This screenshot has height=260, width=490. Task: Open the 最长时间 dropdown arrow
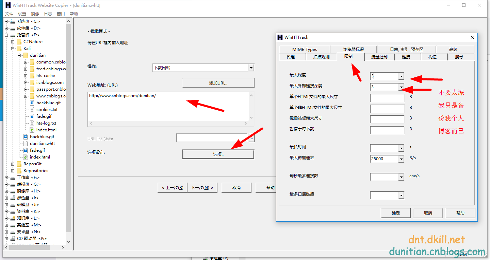tap(401, 148)
